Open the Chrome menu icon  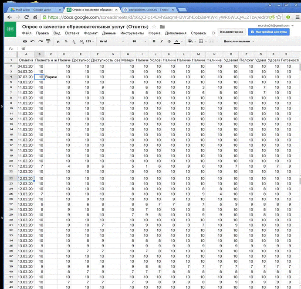(297, 17)
